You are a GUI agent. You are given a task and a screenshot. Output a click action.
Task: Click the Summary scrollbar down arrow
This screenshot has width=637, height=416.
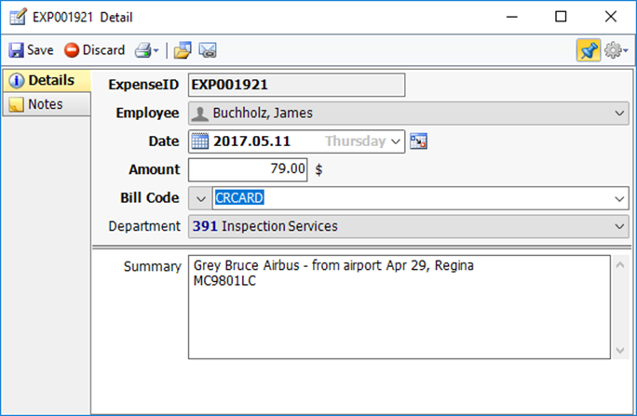point(620,350)
